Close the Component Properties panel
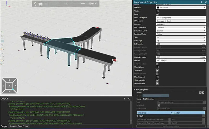 206,2
